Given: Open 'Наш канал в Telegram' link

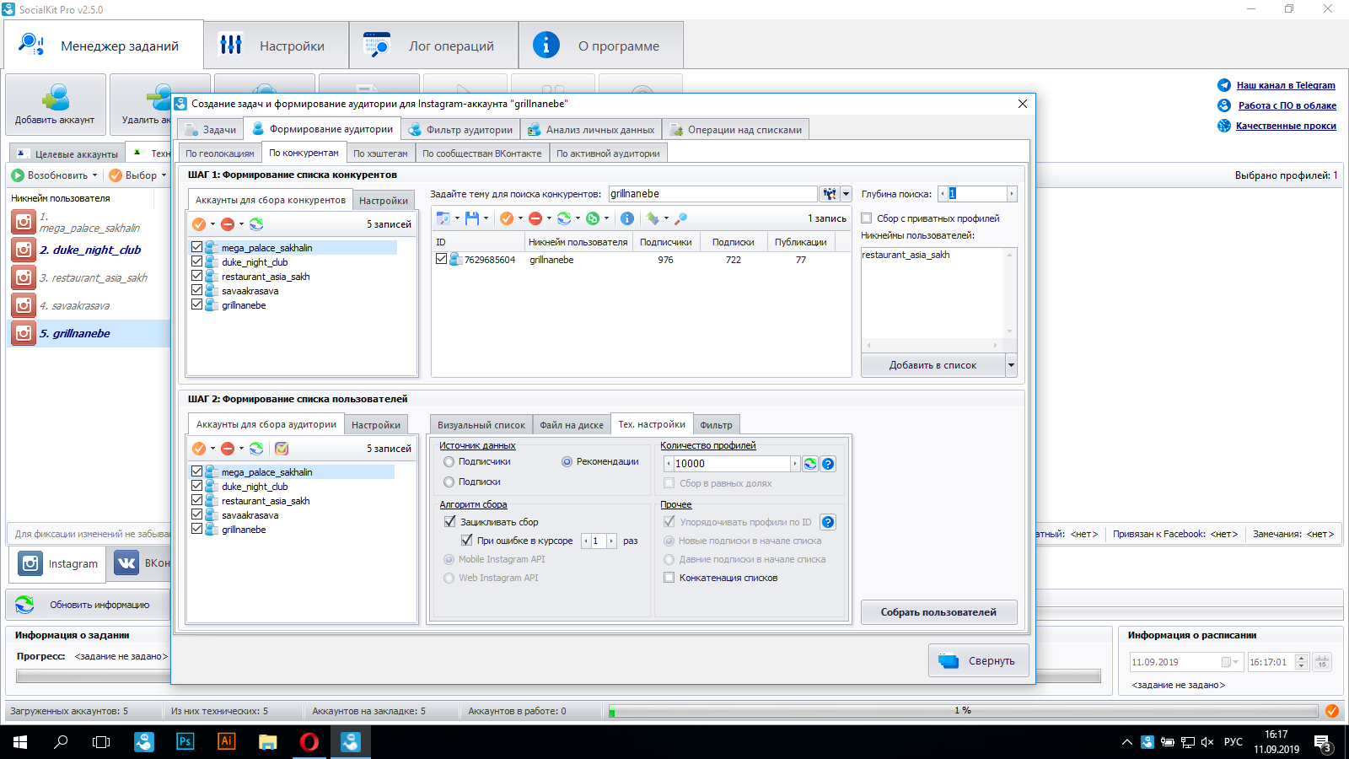Looking at the screenshot, I should [1286, 85].
